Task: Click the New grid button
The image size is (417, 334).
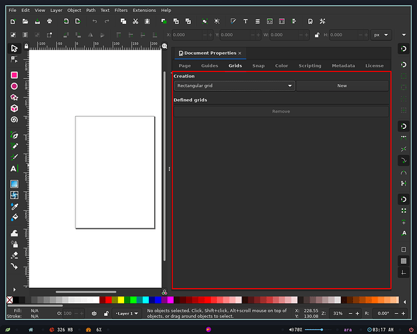Action: coord(342,86)
